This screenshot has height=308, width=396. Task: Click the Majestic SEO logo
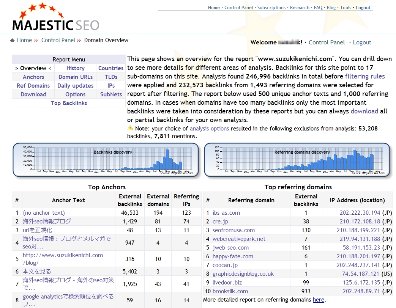tap(55, 17)
